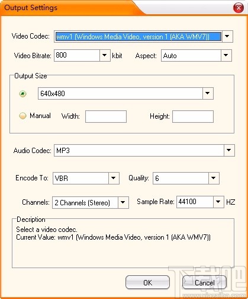Image resolution: width=248 pixels, height=299 pixels.
Task: Open the Aspect dropdown arrow
Action: coord(226,56)
